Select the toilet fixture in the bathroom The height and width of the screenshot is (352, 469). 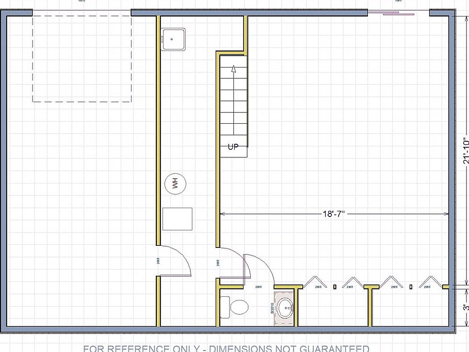coord(236,308)
